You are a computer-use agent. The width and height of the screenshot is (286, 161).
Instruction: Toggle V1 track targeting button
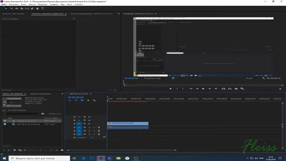[79, 124]
